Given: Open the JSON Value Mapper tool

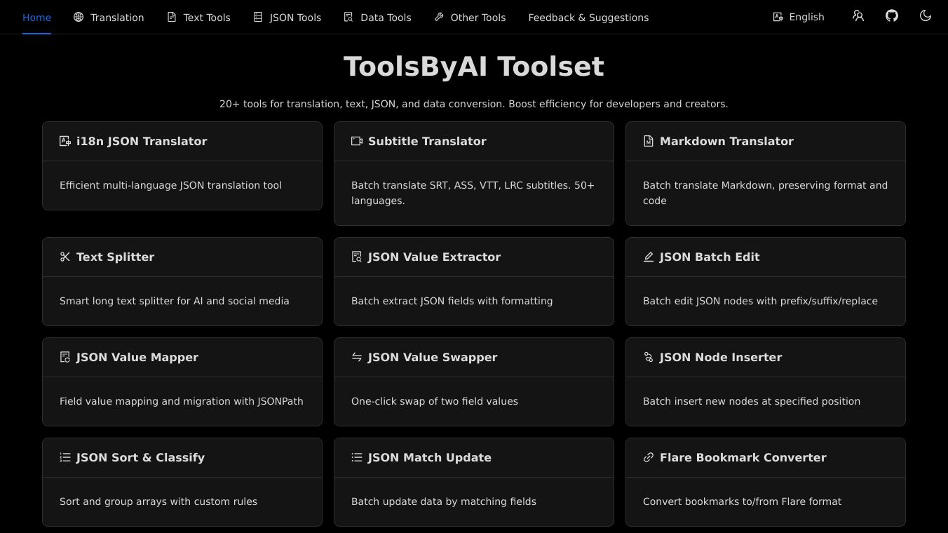Looking at the screenshot, I should point(182,382).
